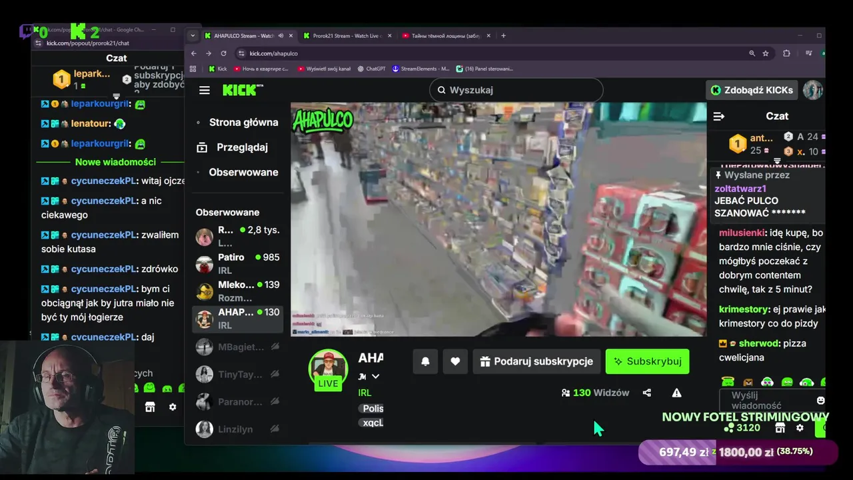Open the Kick hamburger menu
Image resolution: width=853 pixels, height=480 pixels.
pyautogui.click(x=205, y=90)
